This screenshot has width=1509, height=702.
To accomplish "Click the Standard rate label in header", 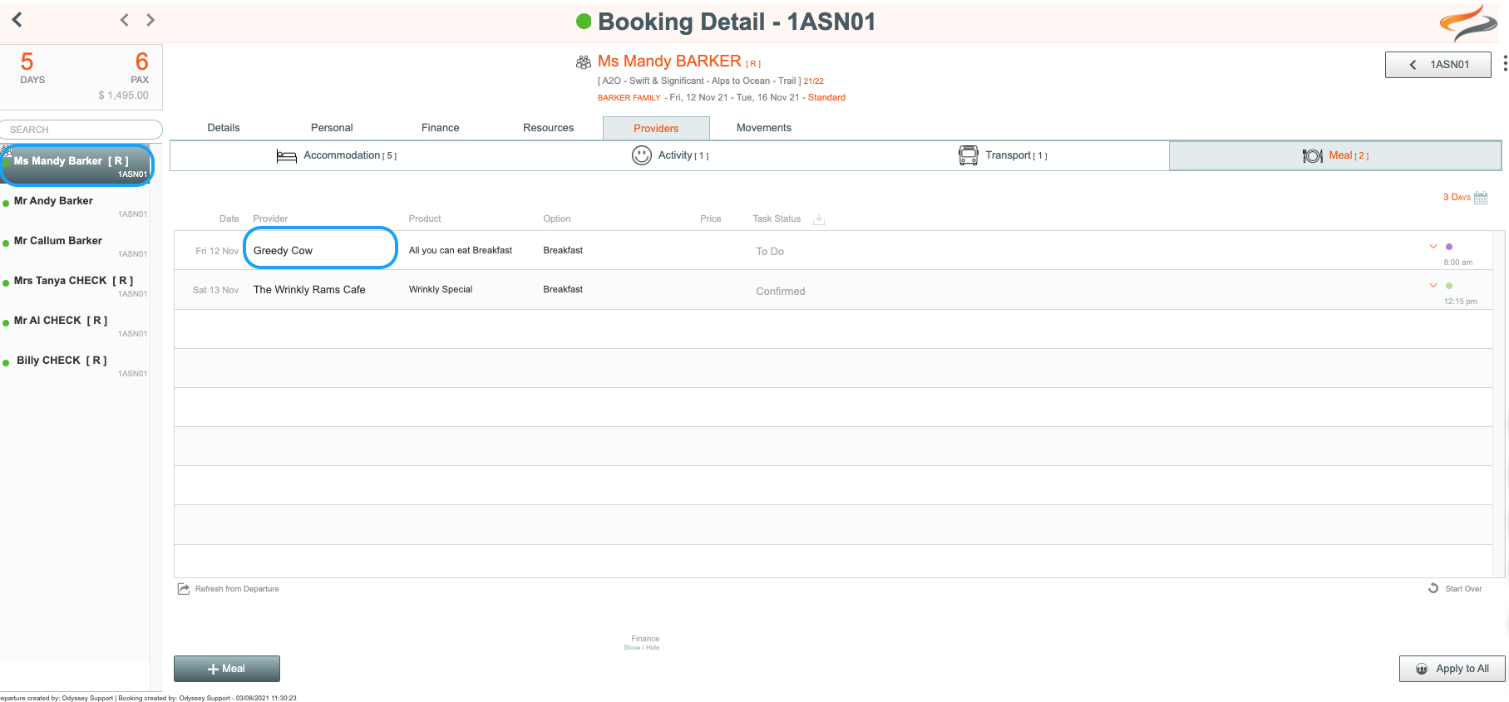I will 826,98.
